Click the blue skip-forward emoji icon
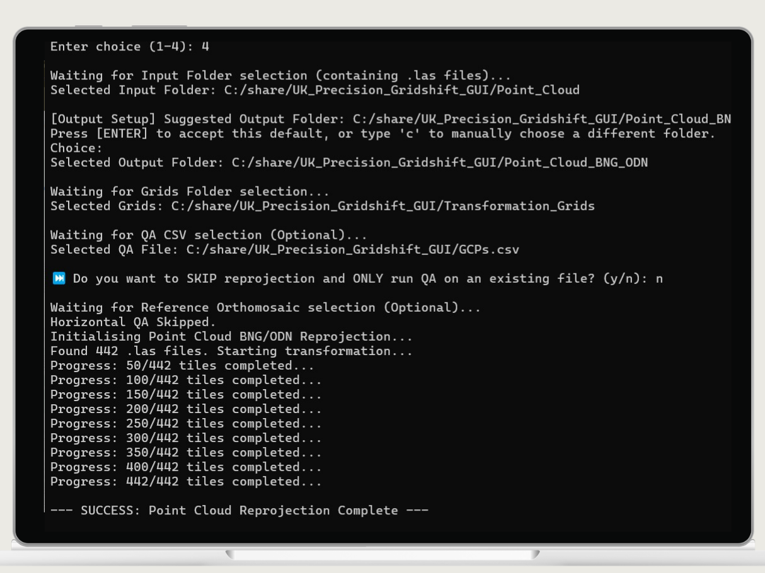This screenshot has height=573, width=765. (59, 278)
